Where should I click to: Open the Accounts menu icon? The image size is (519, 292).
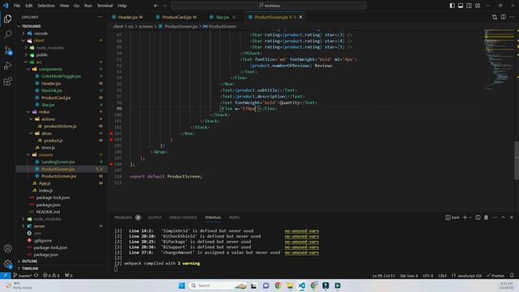click(x=7, y=248)
